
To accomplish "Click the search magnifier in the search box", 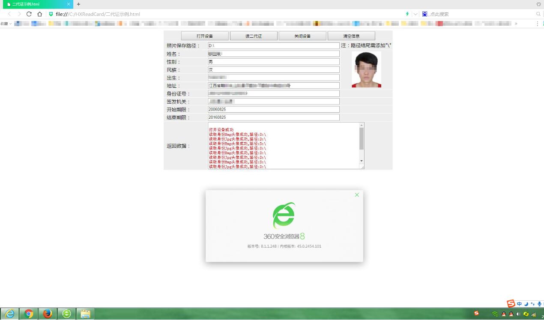I will [538, 14].
